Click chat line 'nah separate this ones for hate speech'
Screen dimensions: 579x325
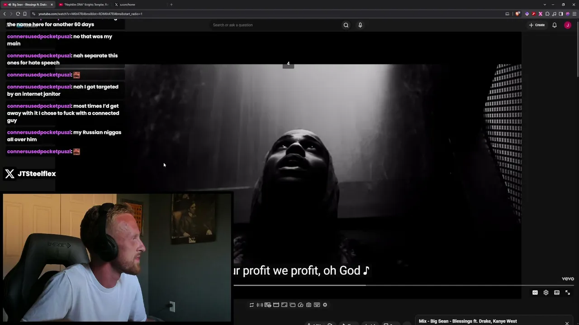pos(62,59)
